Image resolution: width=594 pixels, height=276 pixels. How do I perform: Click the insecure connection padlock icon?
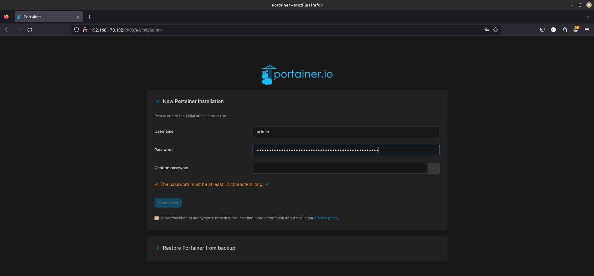click(x=85, y=30)
